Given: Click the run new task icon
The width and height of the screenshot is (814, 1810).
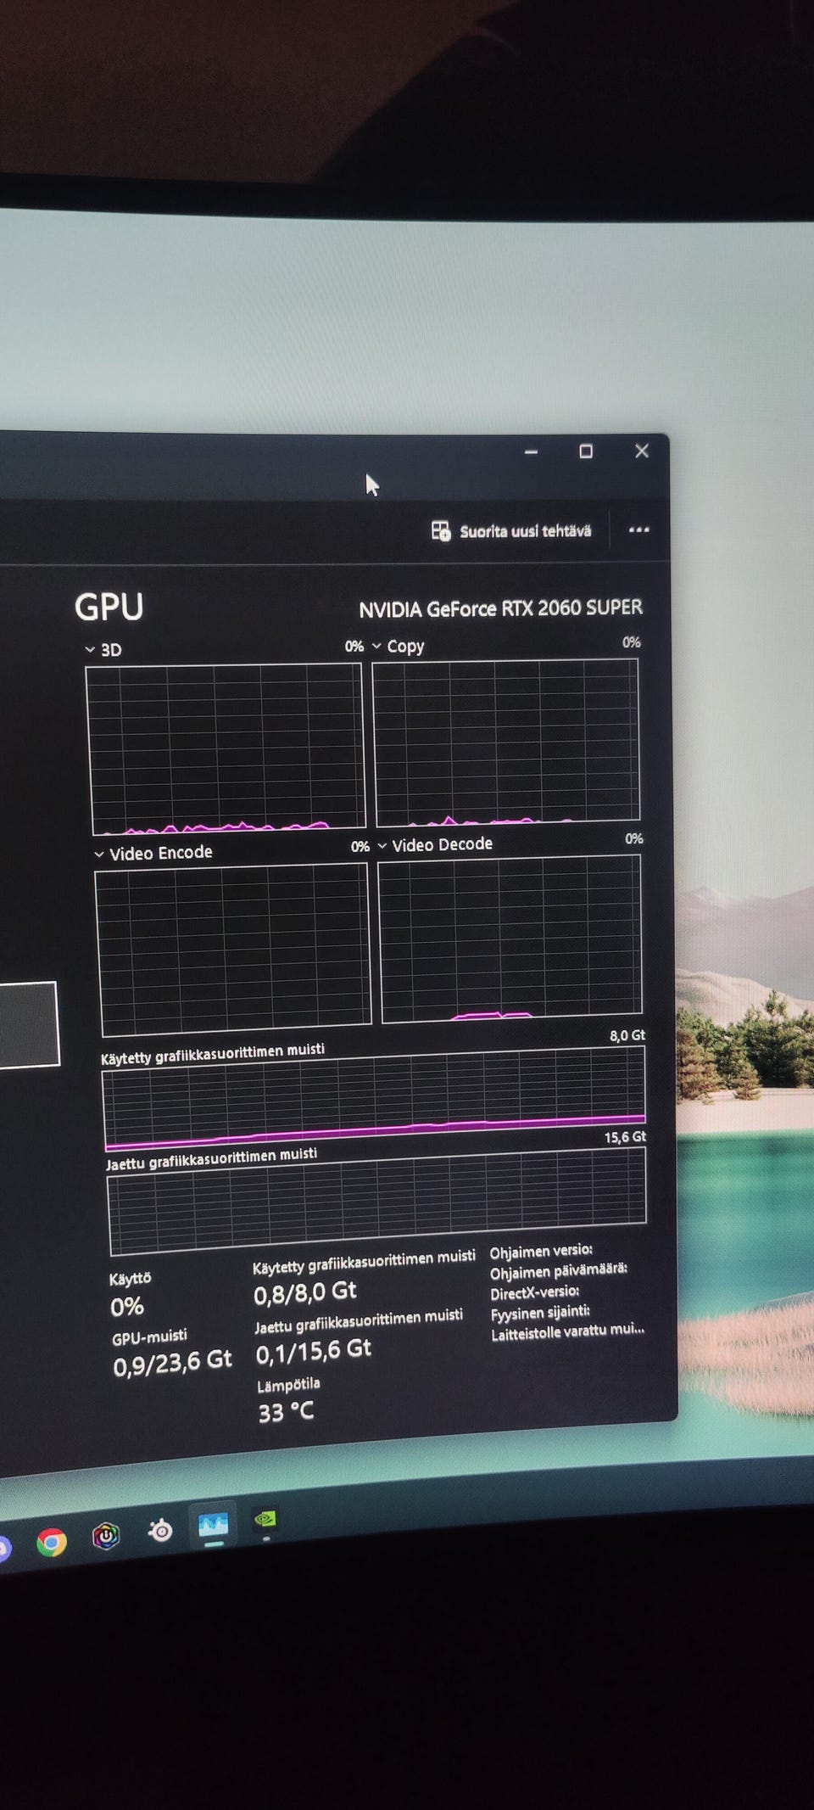Looking at the screenshot, I should coord(441,531).
